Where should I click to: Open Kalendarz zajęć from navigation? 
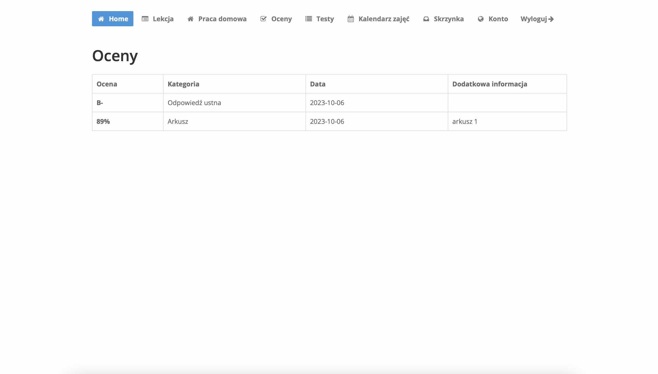point(384,19)
